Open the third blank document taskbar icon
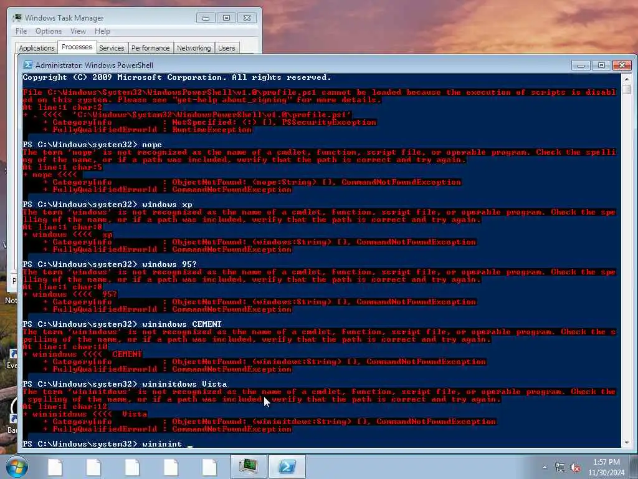The image size is (638, 479). 132,467
